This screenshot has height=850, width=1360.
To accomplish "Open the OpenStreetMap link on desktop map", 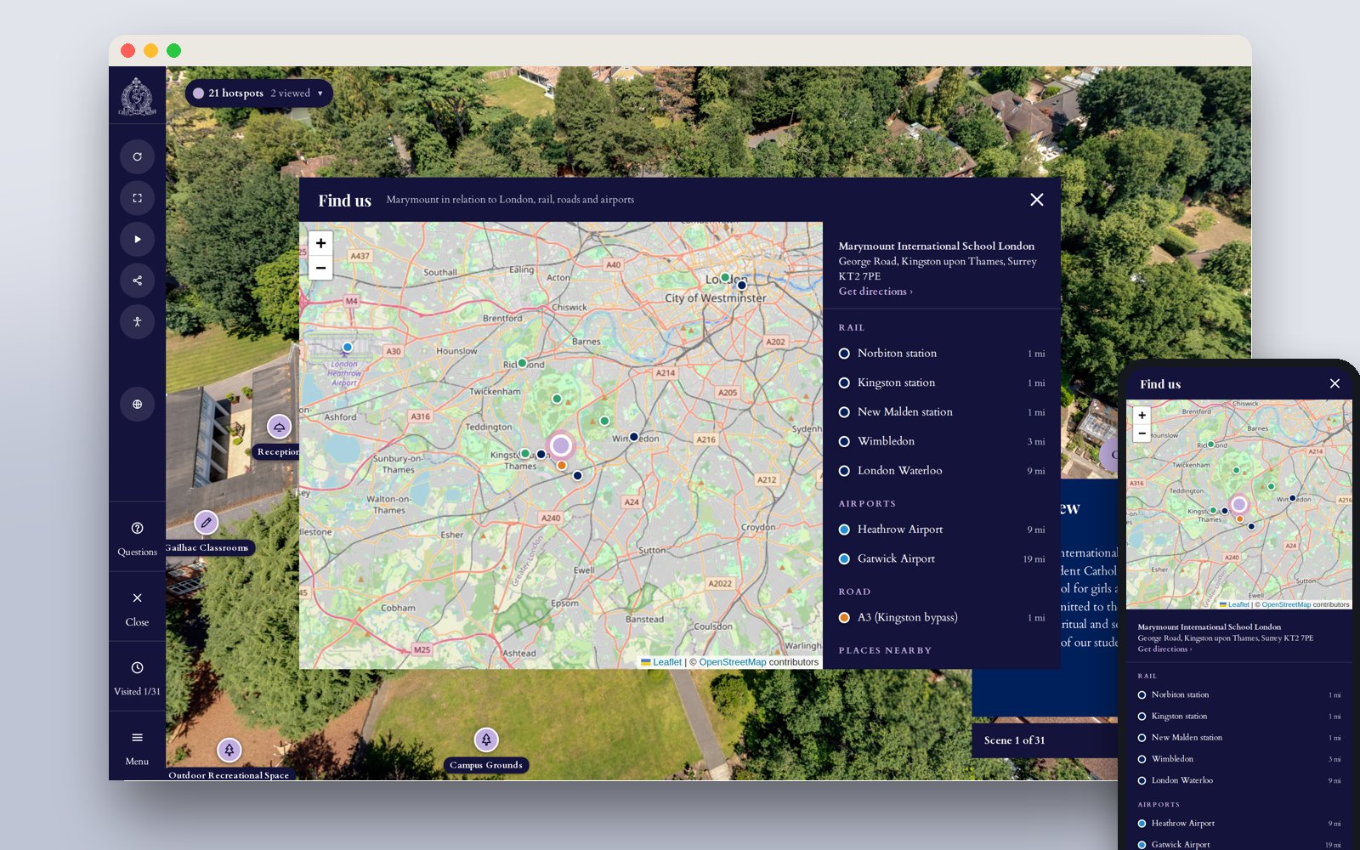I will tap(733, 662).
